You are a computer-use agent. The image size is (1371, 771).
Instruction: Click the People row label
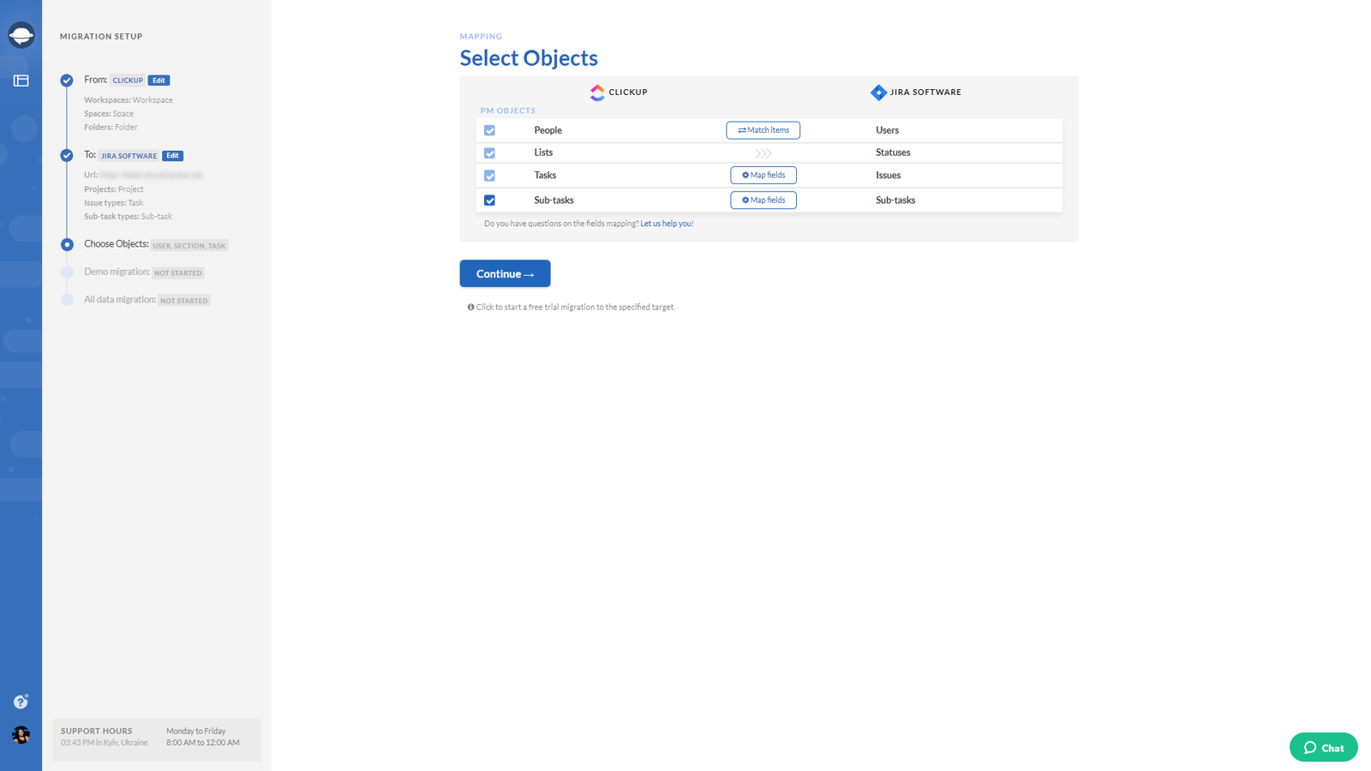[548, 130]
